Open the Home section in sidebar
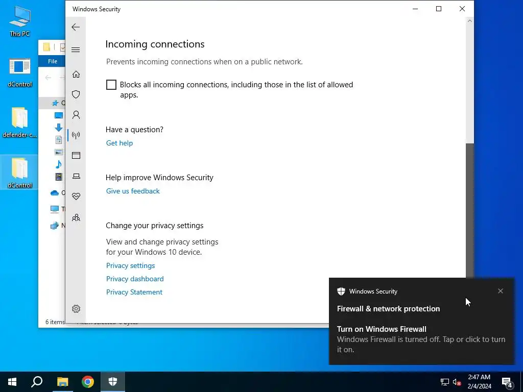This screenshot has height=392, width=523. [76, 74]
